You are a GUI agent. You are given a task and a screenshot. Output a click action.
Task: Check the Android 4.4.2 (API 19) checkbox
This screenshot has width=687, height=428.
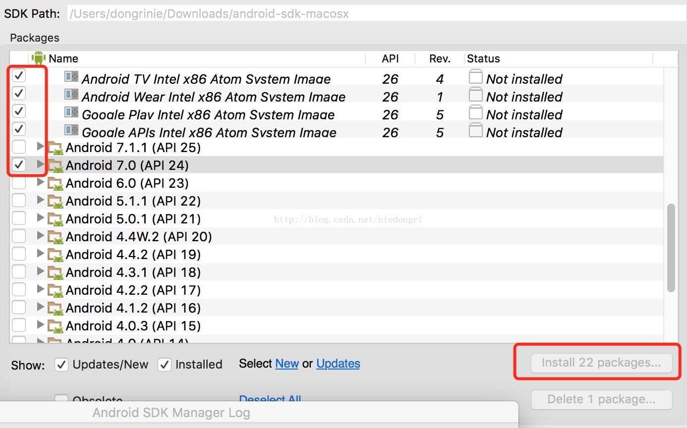19,254
